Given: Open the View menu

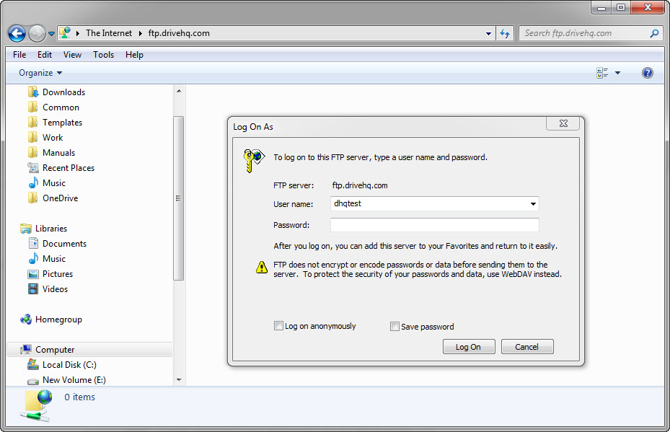Looking at the screenshot, I should 72,55.
